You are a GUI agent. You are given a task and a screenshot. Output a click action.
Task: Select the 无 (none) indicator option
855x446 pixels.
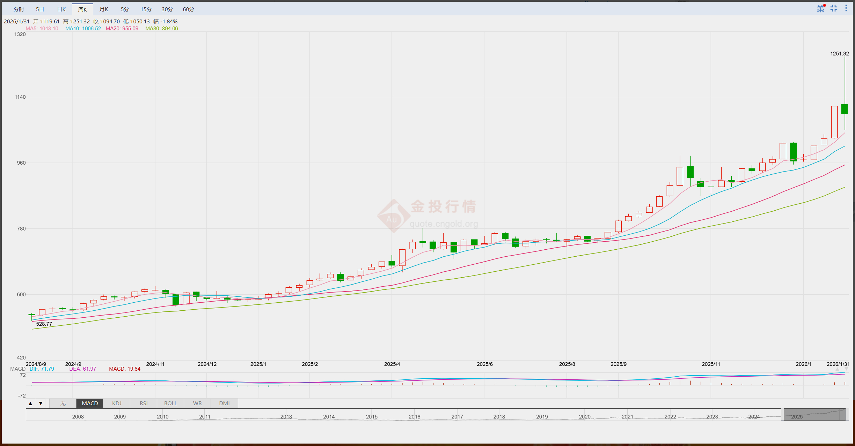(63, 403)
